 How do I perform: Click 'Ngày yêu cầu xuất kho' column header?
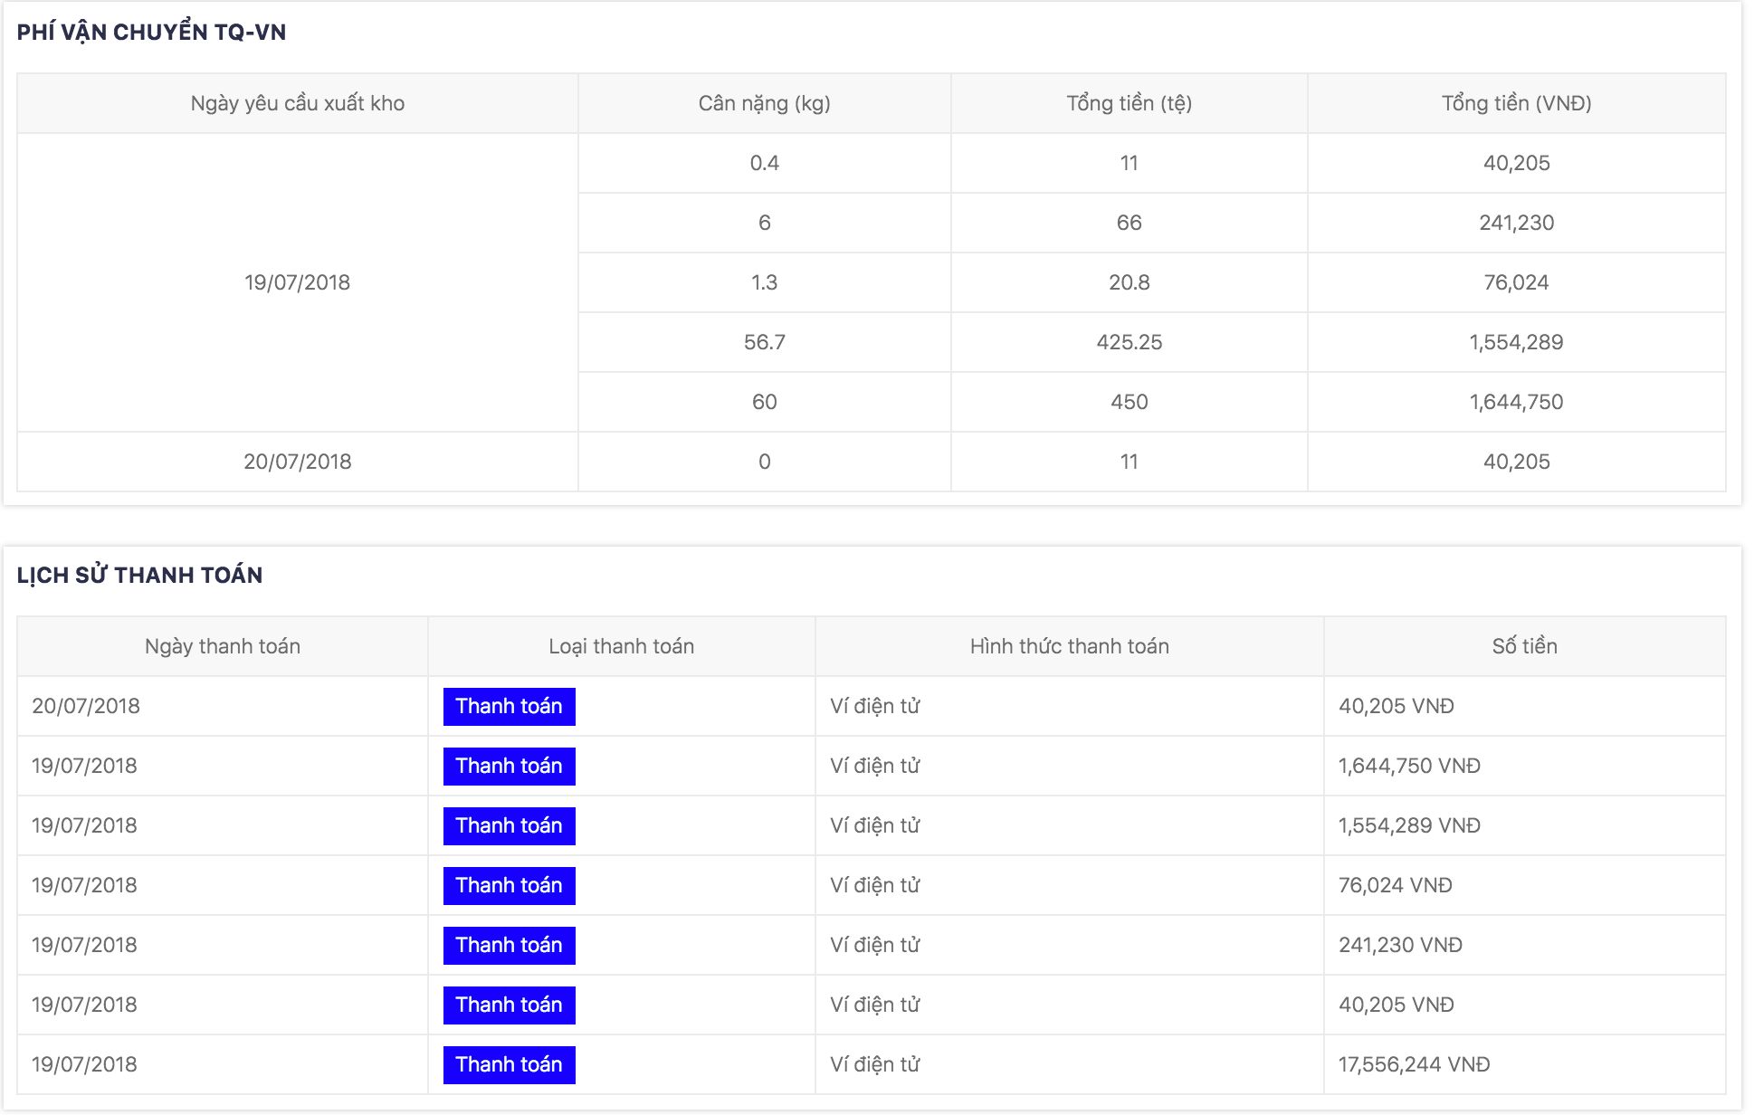coord(298,103)
